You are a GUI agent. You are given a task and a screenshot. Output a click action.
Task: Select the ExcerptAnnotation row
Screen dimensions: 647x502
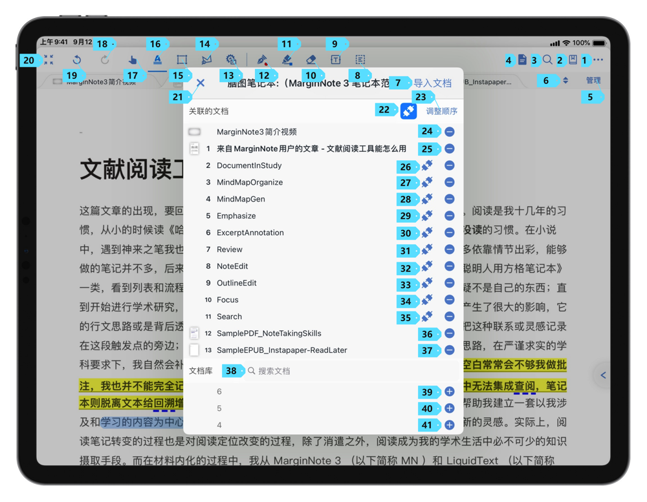click(323, 233)
